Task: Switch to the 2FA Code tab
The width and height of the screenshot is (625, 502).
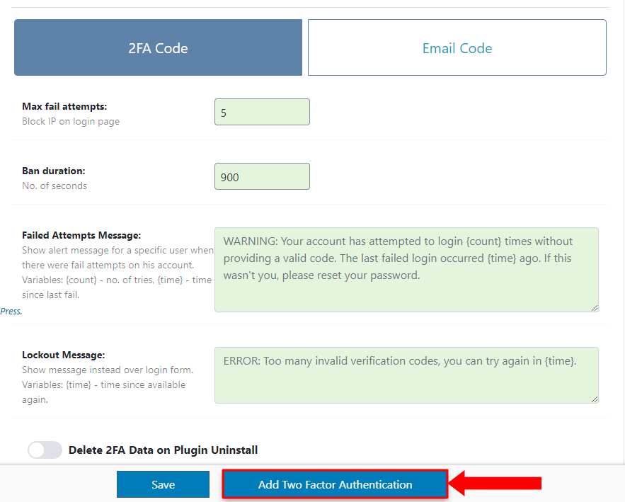Action: click(x=158, y=48)
